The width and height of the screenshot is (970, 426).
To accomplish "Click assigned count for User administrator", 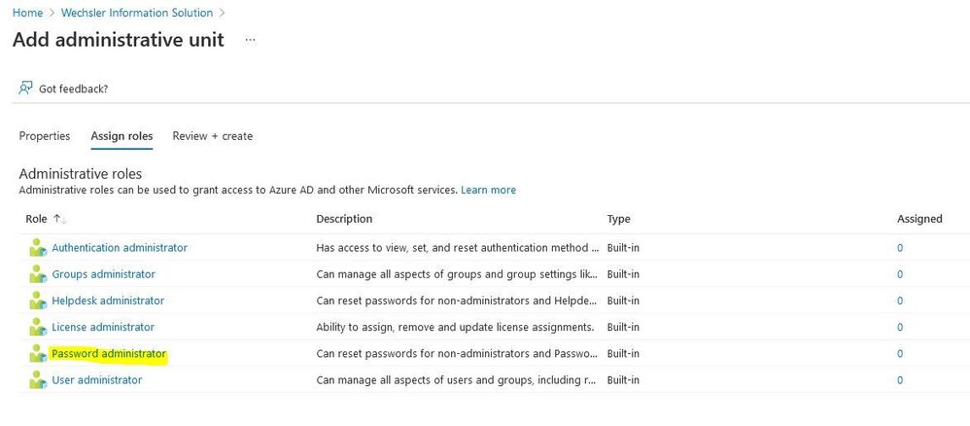I will 900,380.
